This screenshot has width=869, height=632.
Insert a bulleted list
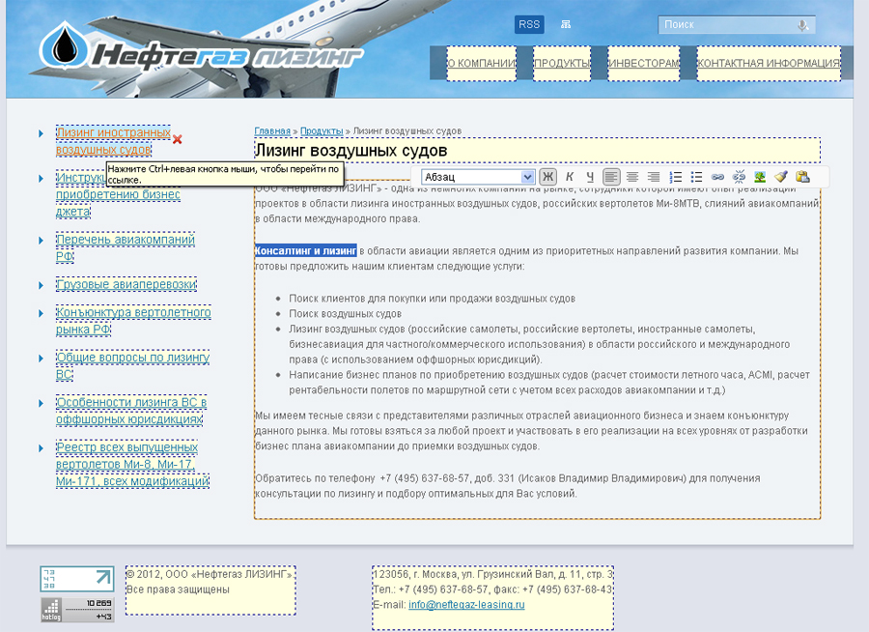pyautogui.click(x=696, y=177)
